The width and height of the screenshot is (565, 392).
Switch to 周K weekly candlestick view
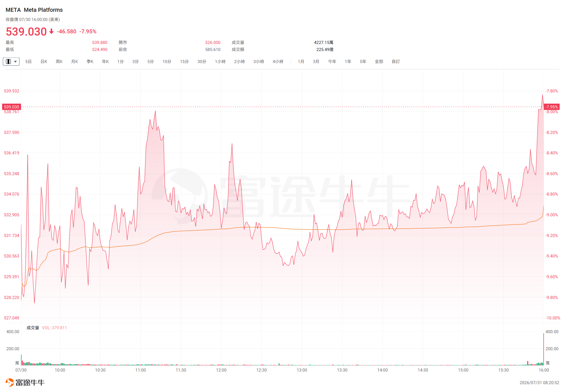59,61
